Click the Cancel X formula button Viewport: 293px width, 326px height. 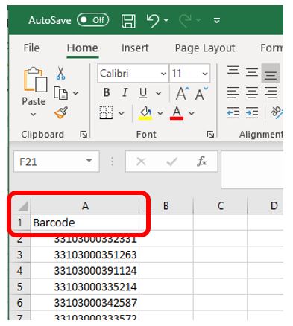pos(141,162)
